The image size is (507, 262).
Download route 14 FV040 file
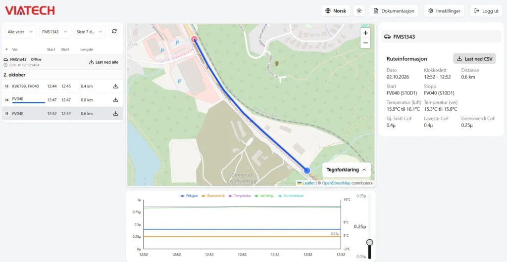point(115,100)
